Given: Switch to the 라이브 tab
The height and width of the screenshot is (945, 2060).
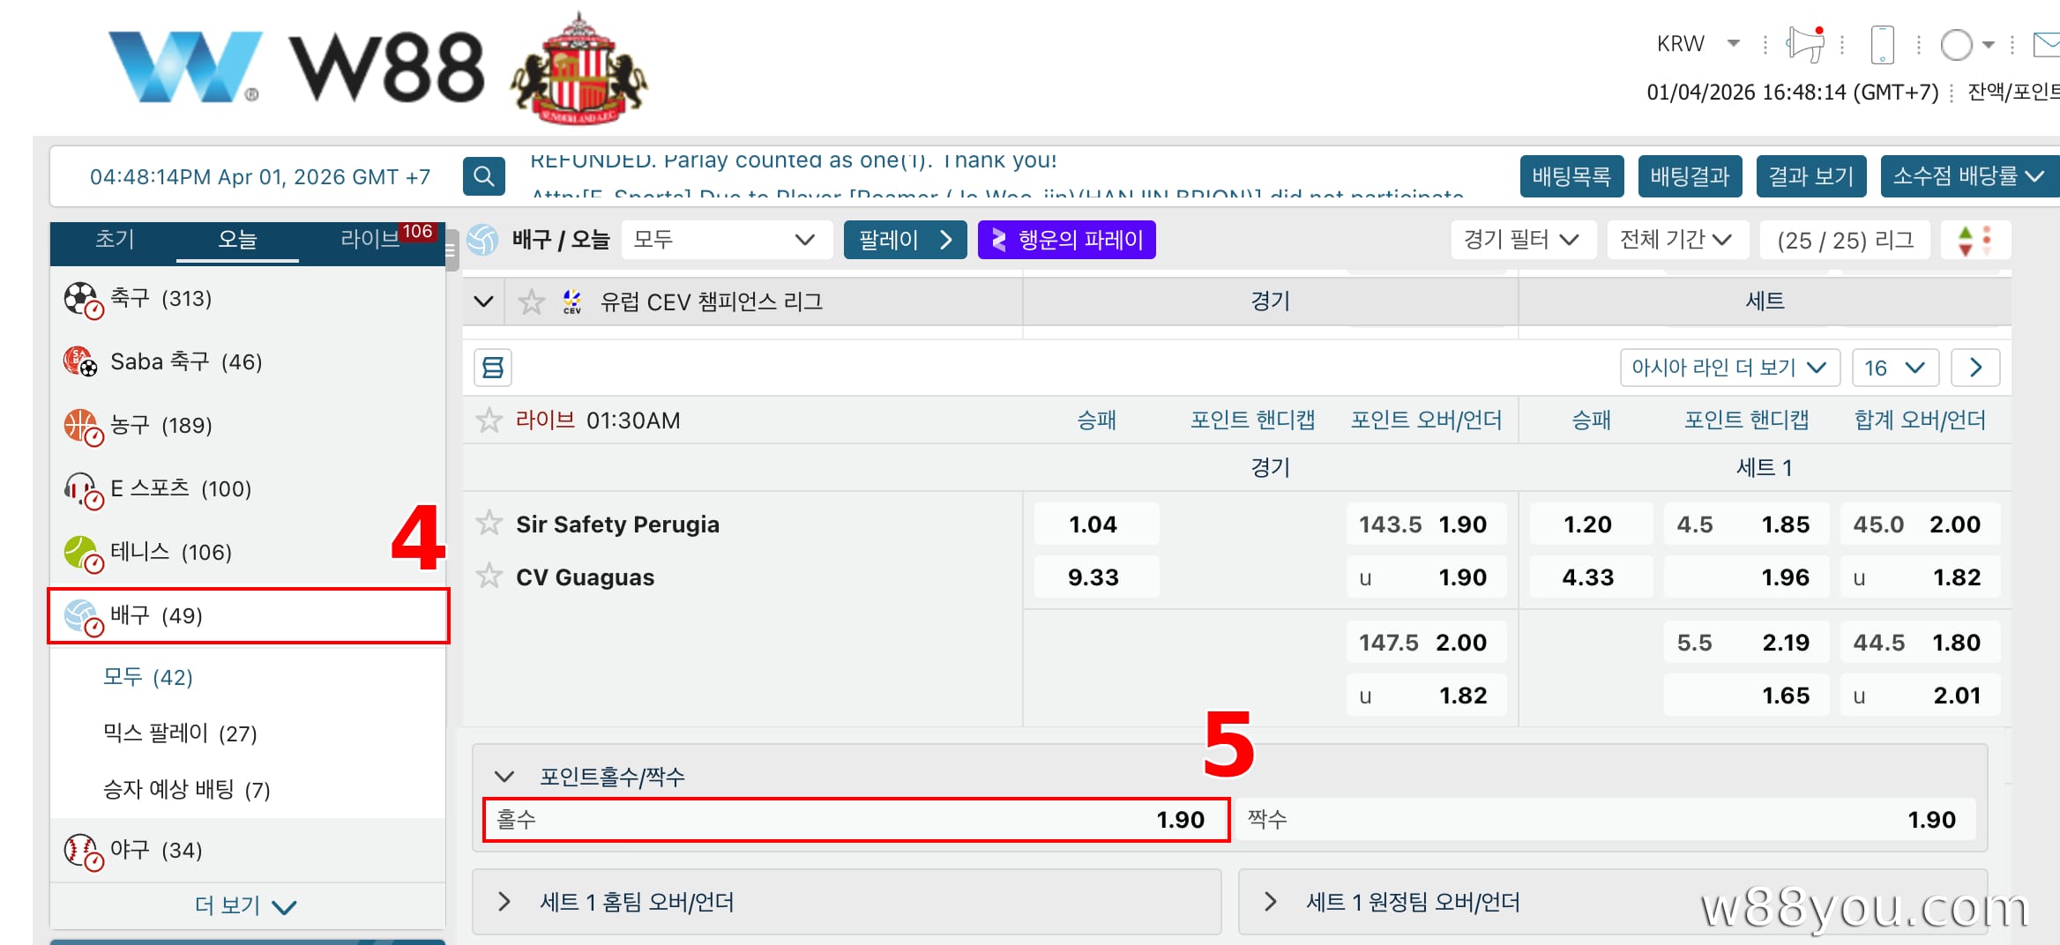Looking at the screenshot, I should point(370,239).
